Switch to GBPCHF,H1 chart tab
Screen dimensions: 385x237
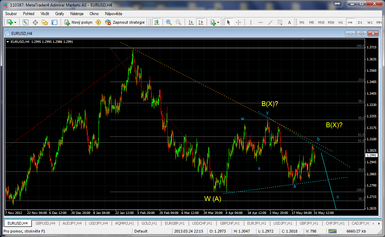coord(230,223)
